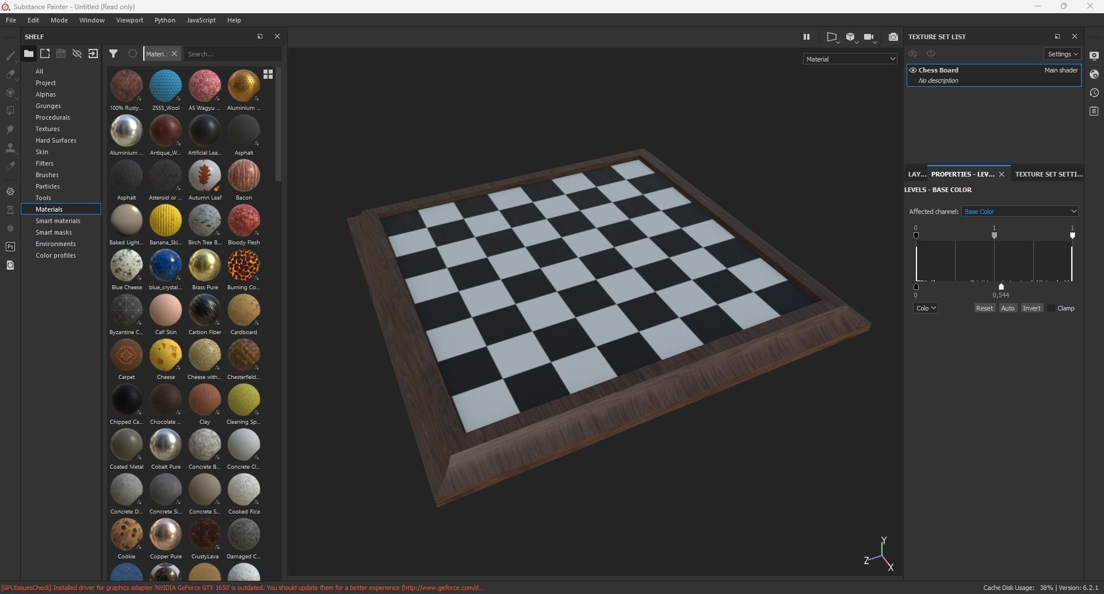The image size is (1104, 594).
Task: Open the Edit menu
Action: click(33, 20)
